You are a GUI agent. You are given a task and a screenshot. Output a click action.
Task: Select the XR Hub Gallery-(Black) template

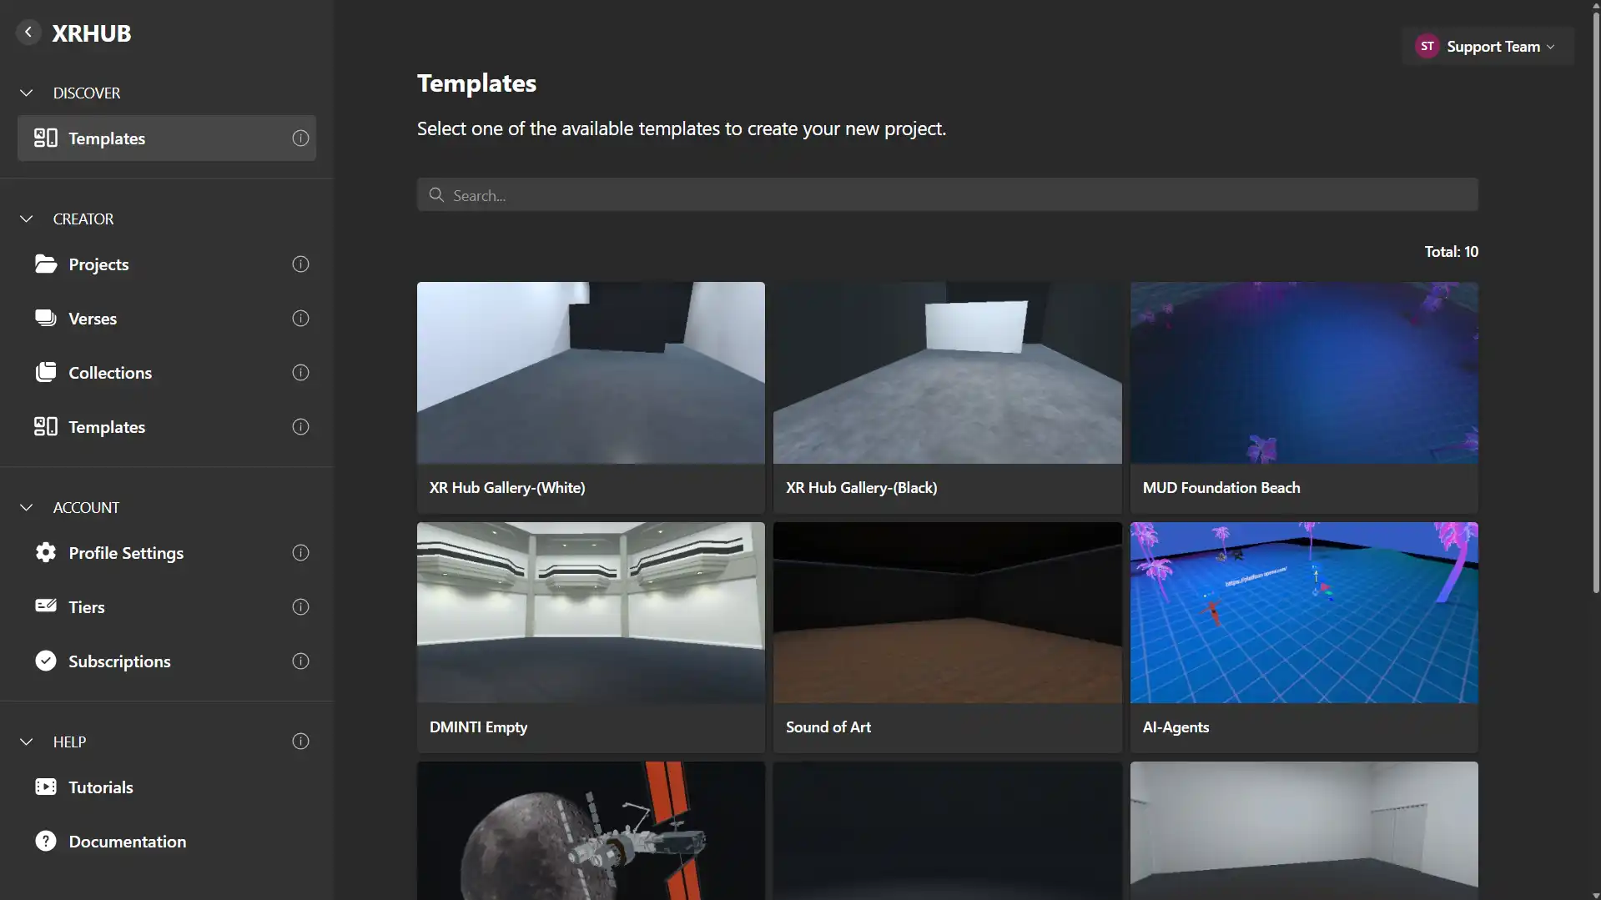coord(947,397)
